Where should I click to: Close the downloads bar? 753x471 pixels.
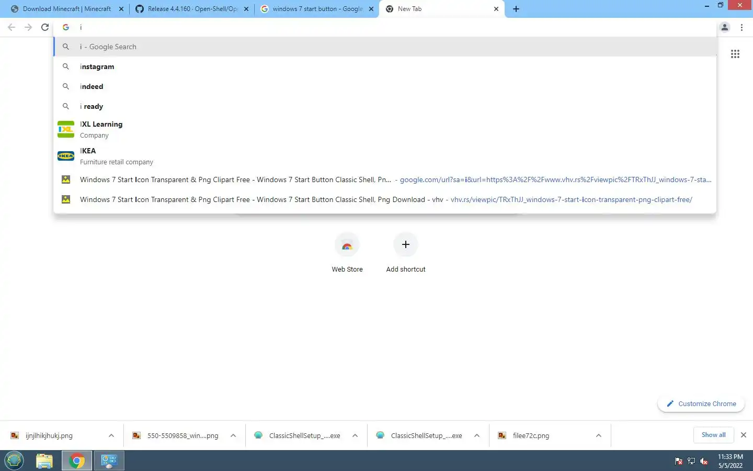point(744,435)
